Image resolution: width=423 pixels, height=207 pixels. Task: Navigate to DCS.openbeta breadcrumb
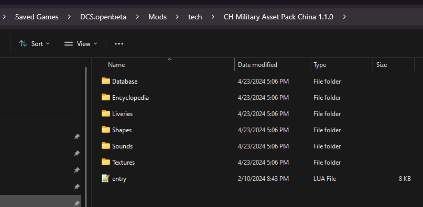103,17
